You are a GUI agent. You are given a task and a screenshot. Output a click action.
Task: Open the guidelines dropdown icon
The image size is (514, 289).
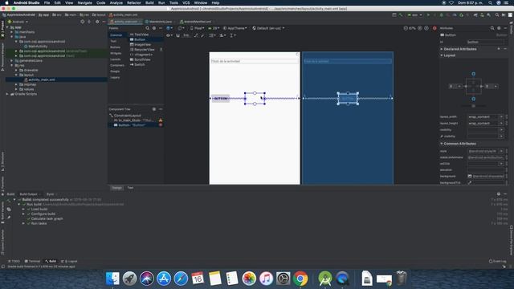[x=232, y=35]
